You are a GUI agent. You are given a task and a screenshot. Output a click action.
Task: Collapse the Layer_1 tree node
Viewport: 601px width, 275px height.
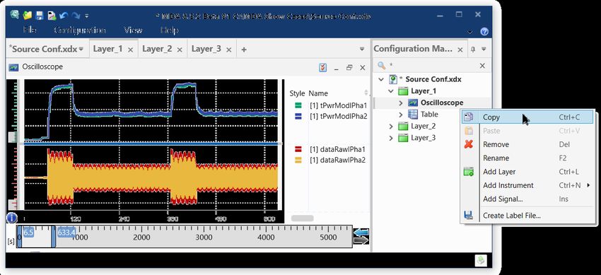point(391,91)
